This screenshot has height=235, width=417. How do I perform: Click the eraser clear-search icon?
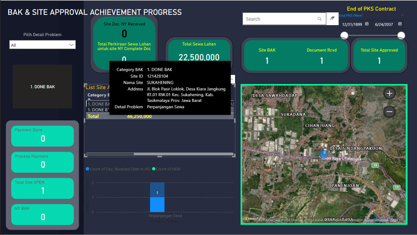pyautogui.click(x=332, y=18)
